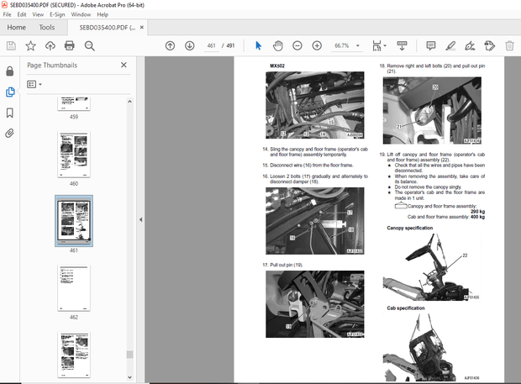Print the document with the printer icon

pos(70,45)
